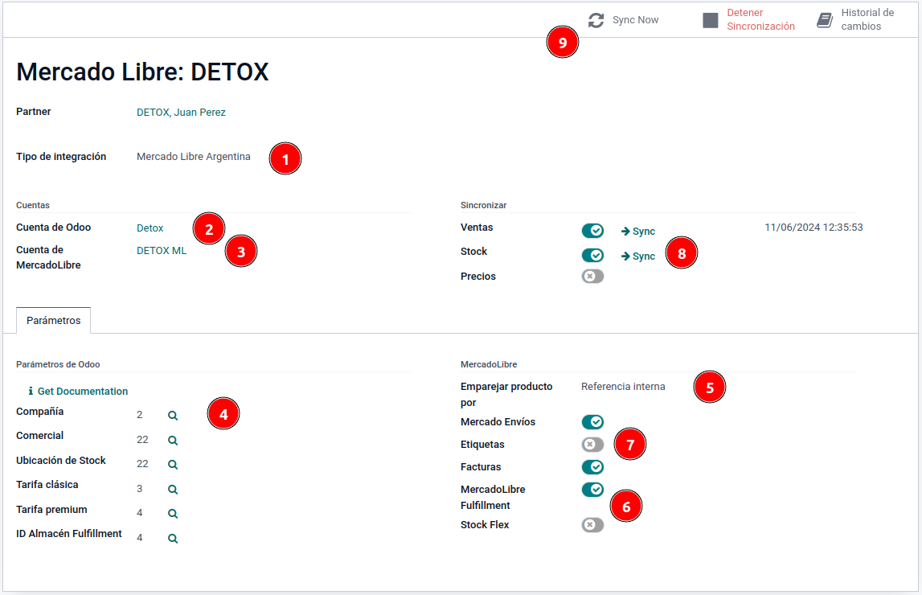Click the Tipo de integración label
922x595 pixels.
pyautogui.click(x=61, y=157)
